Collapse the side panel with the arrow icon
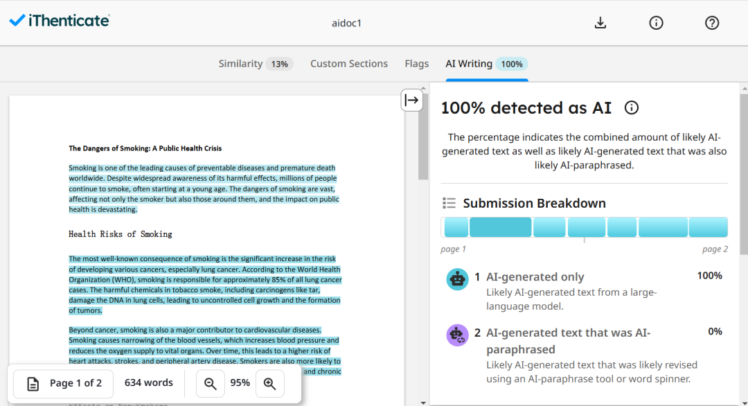Screen dimensions: 748x406 [x=411, y=100]
